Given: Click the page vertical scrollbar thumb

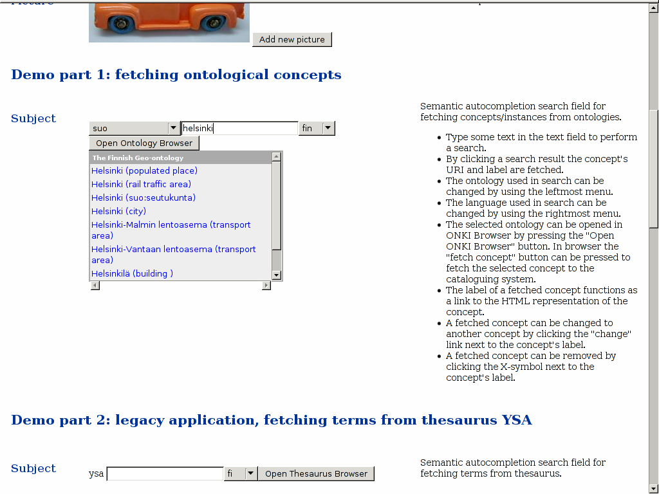Looking at the screenshot, I should click(x=654, y=169).
